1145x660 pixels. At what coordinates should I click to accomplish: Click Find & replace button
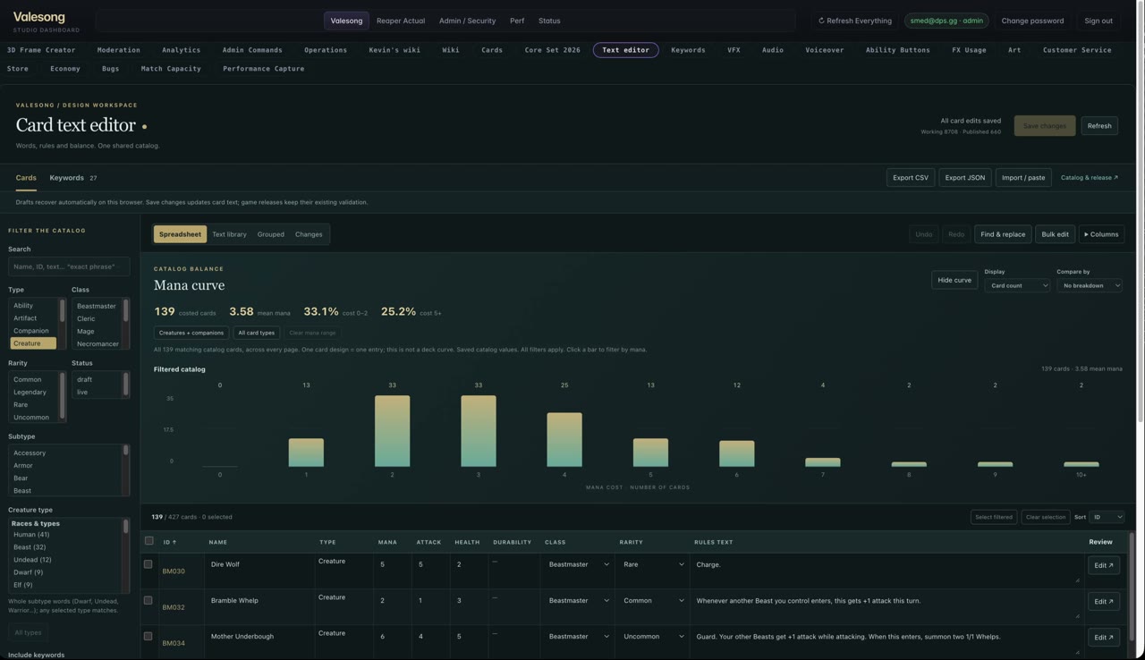[x=1003, y=234]
